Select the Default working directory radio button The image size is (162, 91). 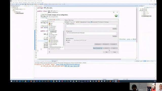coord(67,40)
